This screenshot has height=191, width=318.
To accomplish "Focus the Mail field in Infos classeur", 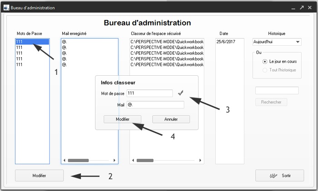I will click(155, 105).
